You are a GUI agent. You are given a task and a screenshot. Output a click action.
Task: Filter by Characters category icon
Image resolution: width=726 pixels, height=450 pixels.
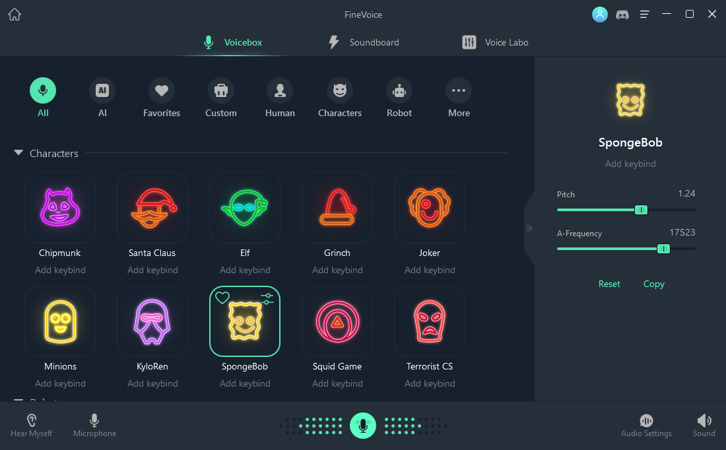tap(340, 98)
